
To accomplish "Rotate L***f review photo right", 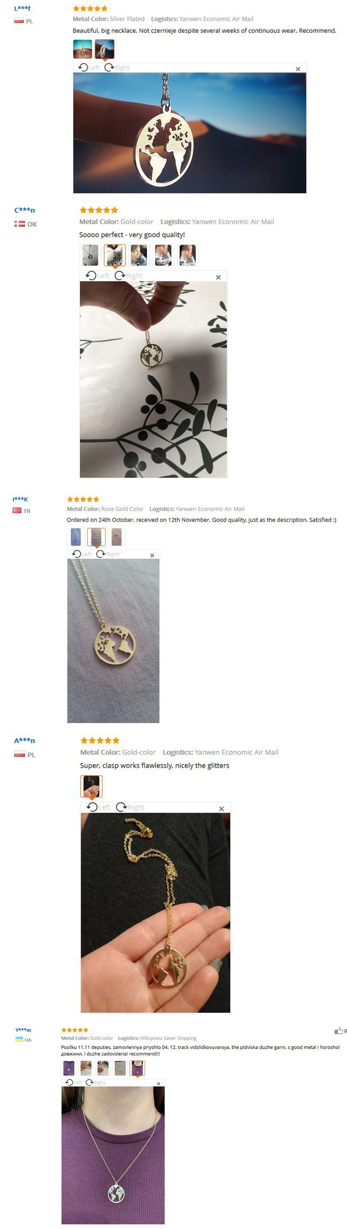I will pos(117,67).
